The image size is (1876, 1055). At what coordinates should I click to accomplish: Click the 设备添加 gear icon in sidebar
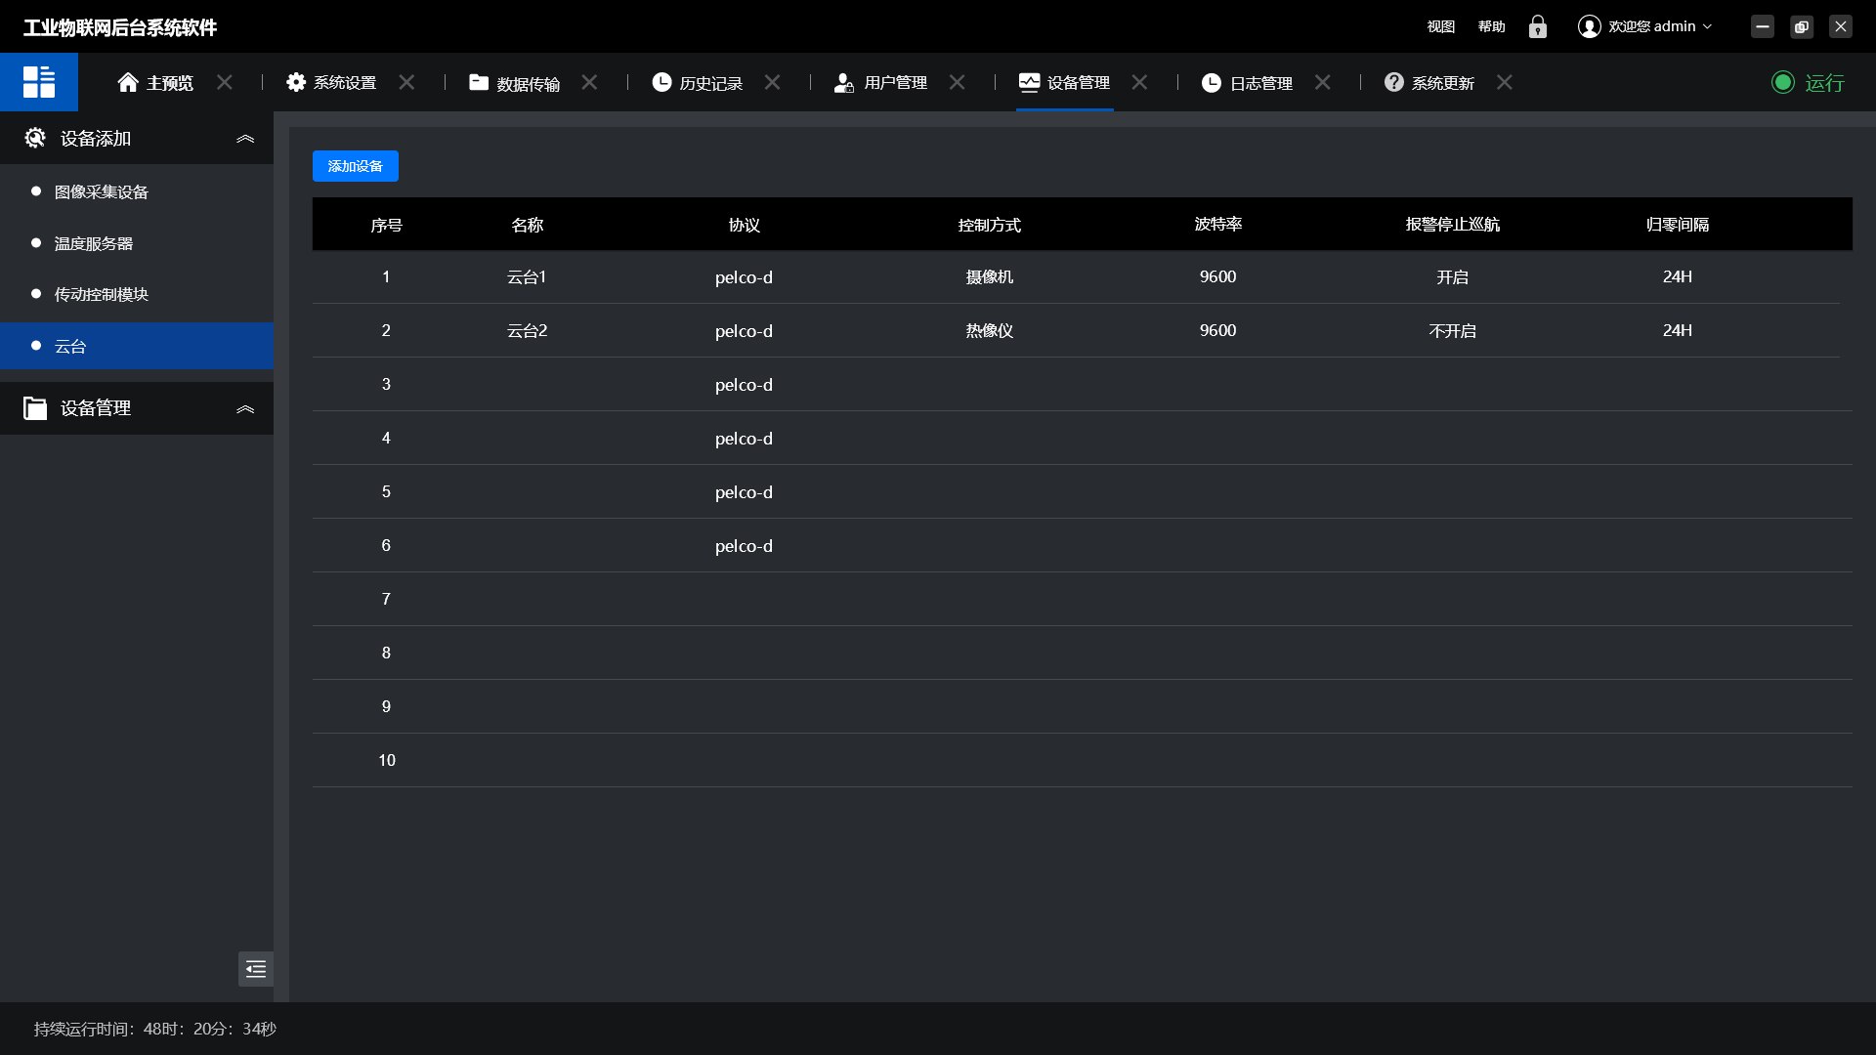point(35,139)
